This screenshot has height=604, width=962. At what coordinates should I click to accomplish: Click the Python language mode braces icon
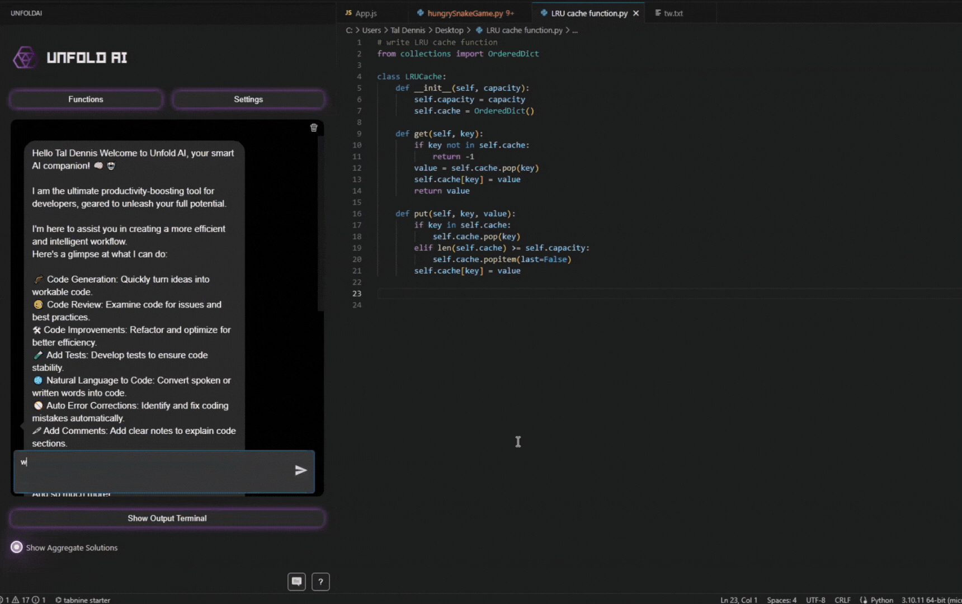(x=864, y=600)
